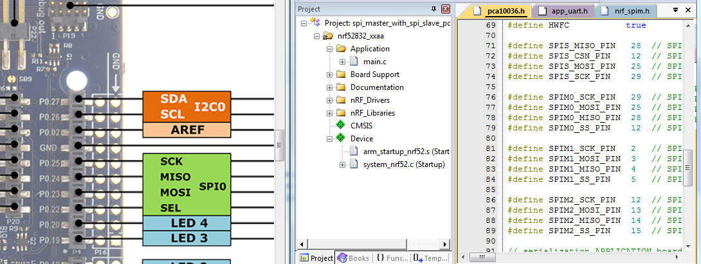This screenshot has width=701, height=264.
Task: Click the nrf52832_xxaa target icon
Action: tap(328, 36)
